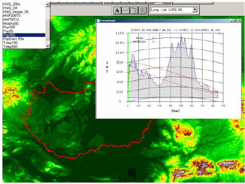This screenshot has width=245, height=184.
Task: Select the polyline drawing tool
Action: point(134,11)
